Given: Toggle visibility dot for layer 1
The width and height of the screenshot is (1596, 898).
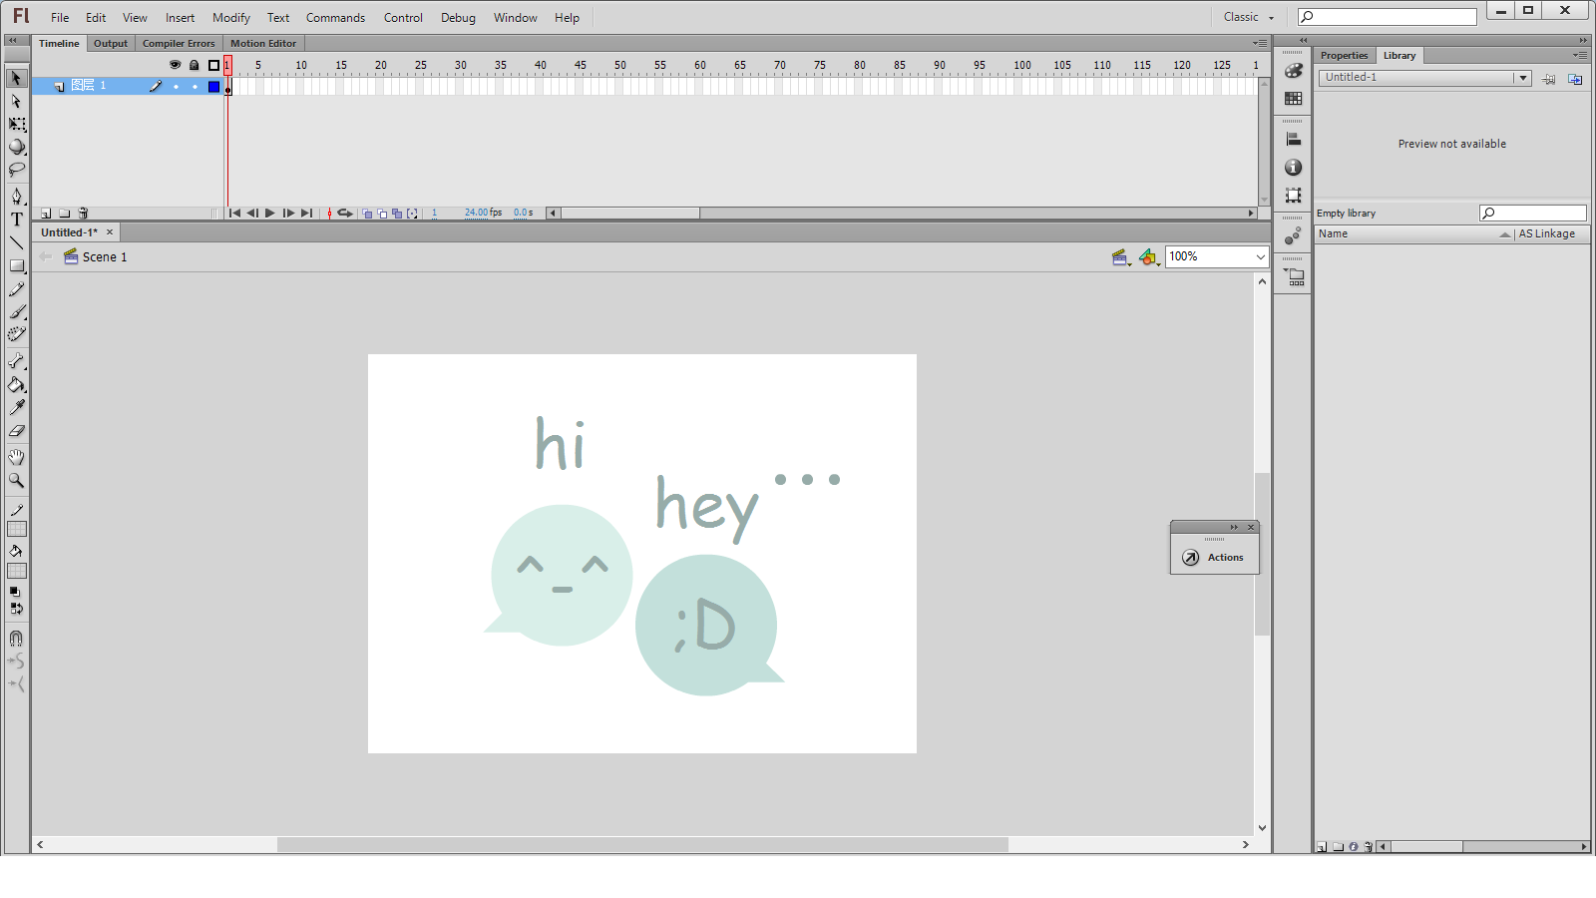Looking at the screenshot, I should point(176,87).
